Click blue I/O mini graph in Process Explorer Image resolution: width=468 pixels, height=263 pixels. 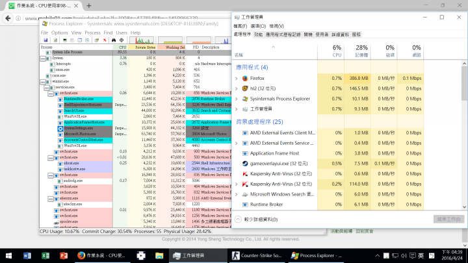(x=223, y=40)
